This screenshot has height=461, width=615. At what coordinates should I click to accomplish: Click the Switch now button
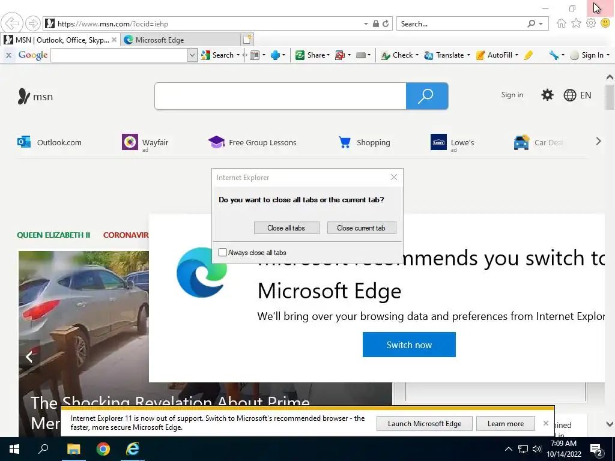[409, 345]
